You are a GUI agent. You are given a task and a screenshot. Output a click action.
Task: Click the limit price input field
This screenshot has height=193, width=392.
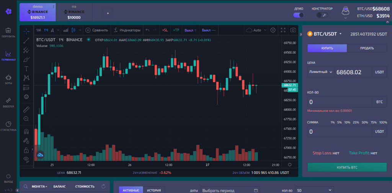(x=352, y=72)
